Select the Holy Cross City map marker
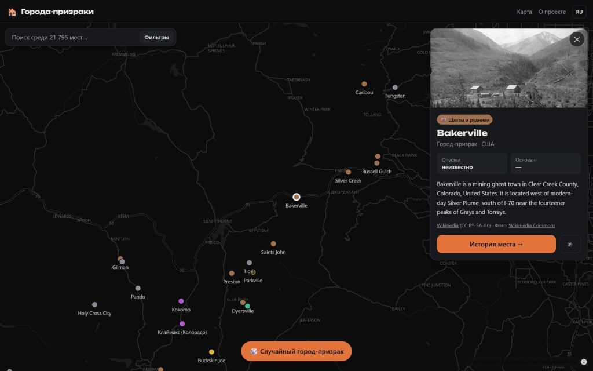Image resolution: width=593 pixels, height=371 pixels. coord(94,305)
